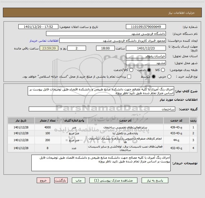Click انجام کارهای متفرقه بازسازی row name
Viewport: 205px width, 198px height.
[x=125, y=140]
